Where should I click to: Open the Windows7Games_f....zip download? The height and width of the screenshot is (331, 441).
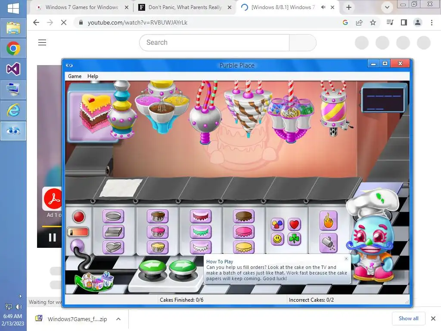pyautogui.click(x=72, y=319)
